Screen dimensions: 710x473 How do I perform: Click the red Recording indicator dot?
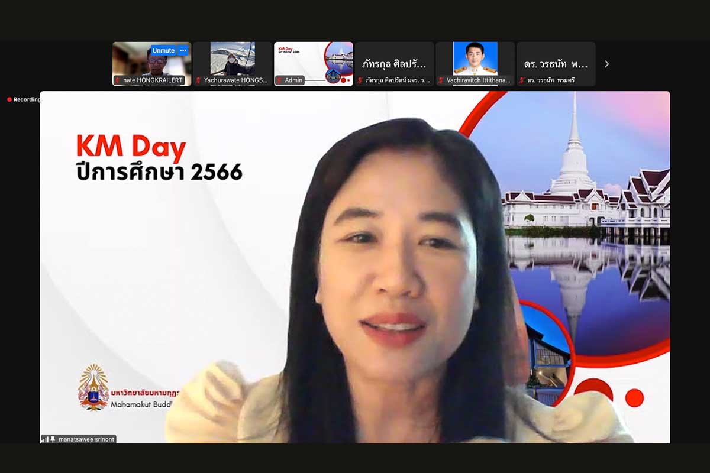9,99
